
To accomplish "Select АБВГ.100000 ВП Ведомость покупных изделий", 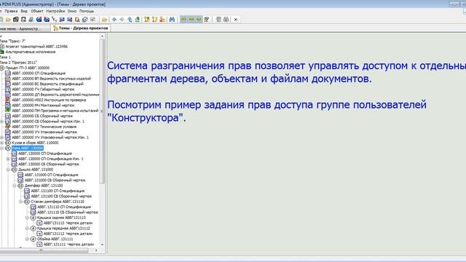I will 52,79.
